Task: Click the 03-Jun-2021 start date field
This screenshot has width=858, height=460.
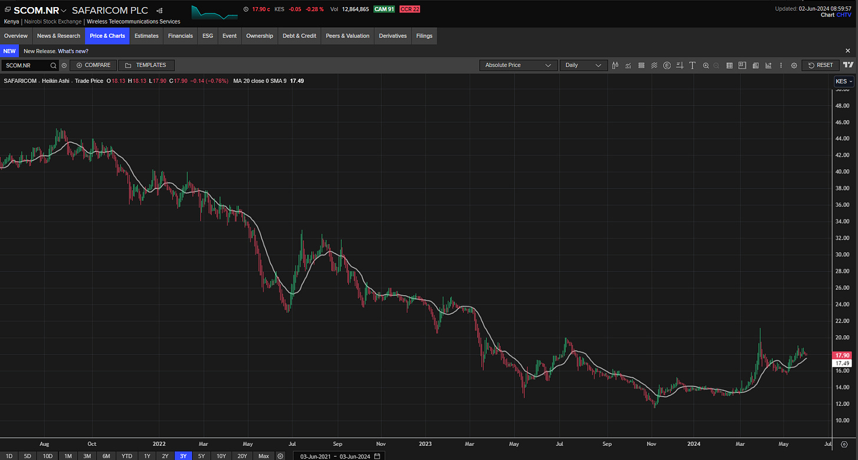Action: click(314, 456)
